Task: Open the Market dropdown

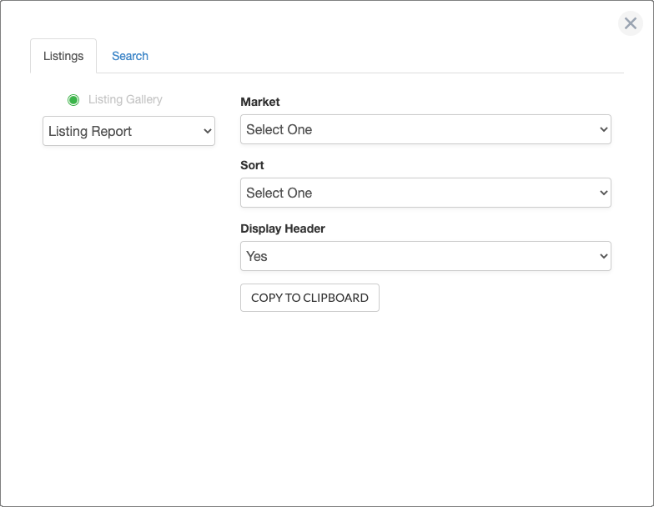Action: (x=425, y=129)
